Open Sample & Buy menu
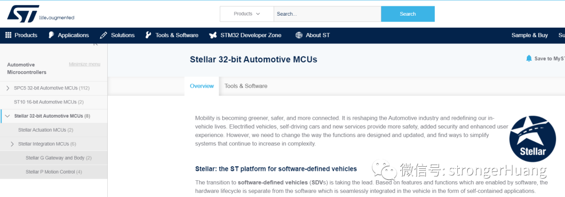The width and height of the screenshot is (565, 197). coord(529,35)
